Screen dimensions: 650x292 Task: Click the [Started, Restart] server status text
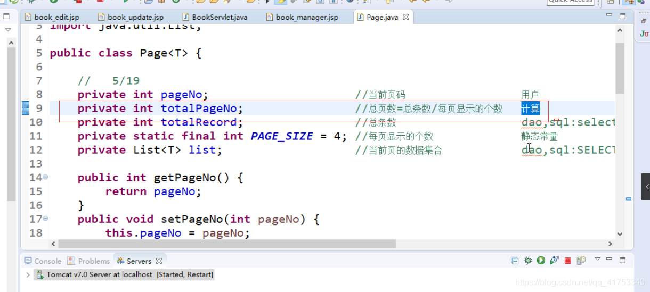point(185,275)
